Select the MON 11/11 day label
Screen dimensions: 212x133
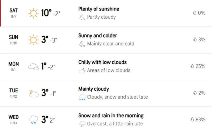[13, 66]
